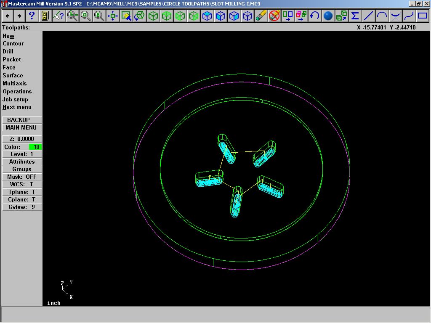The image size is (431, 323).
Task: Select the Create arc tool icon
Action: tap(382, 16)
